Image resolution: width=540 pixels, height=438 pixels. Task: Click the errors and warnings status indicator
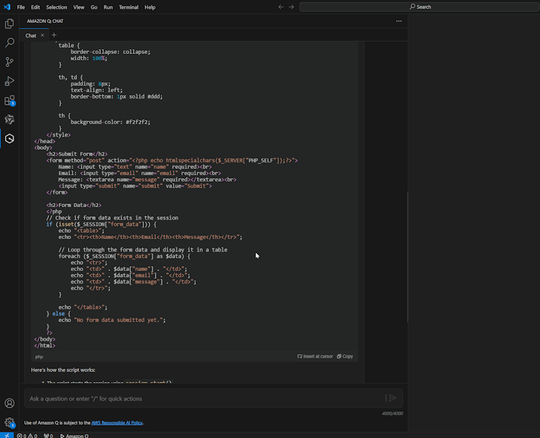click(26, 435)
